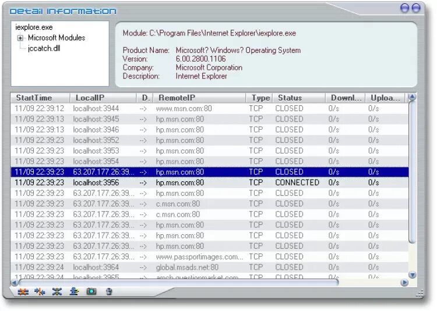Select jccatch.dll in the module tree

44,48
